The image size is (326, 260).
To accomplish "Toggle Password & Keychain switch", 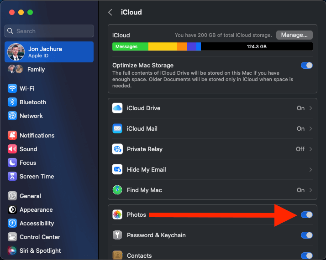I will tap(307, 235).
